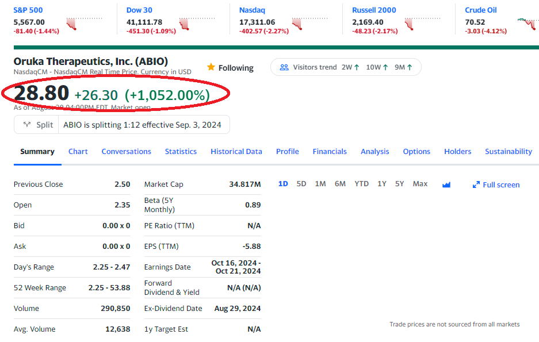Open the Profile tab

click(x=288, y=151)
